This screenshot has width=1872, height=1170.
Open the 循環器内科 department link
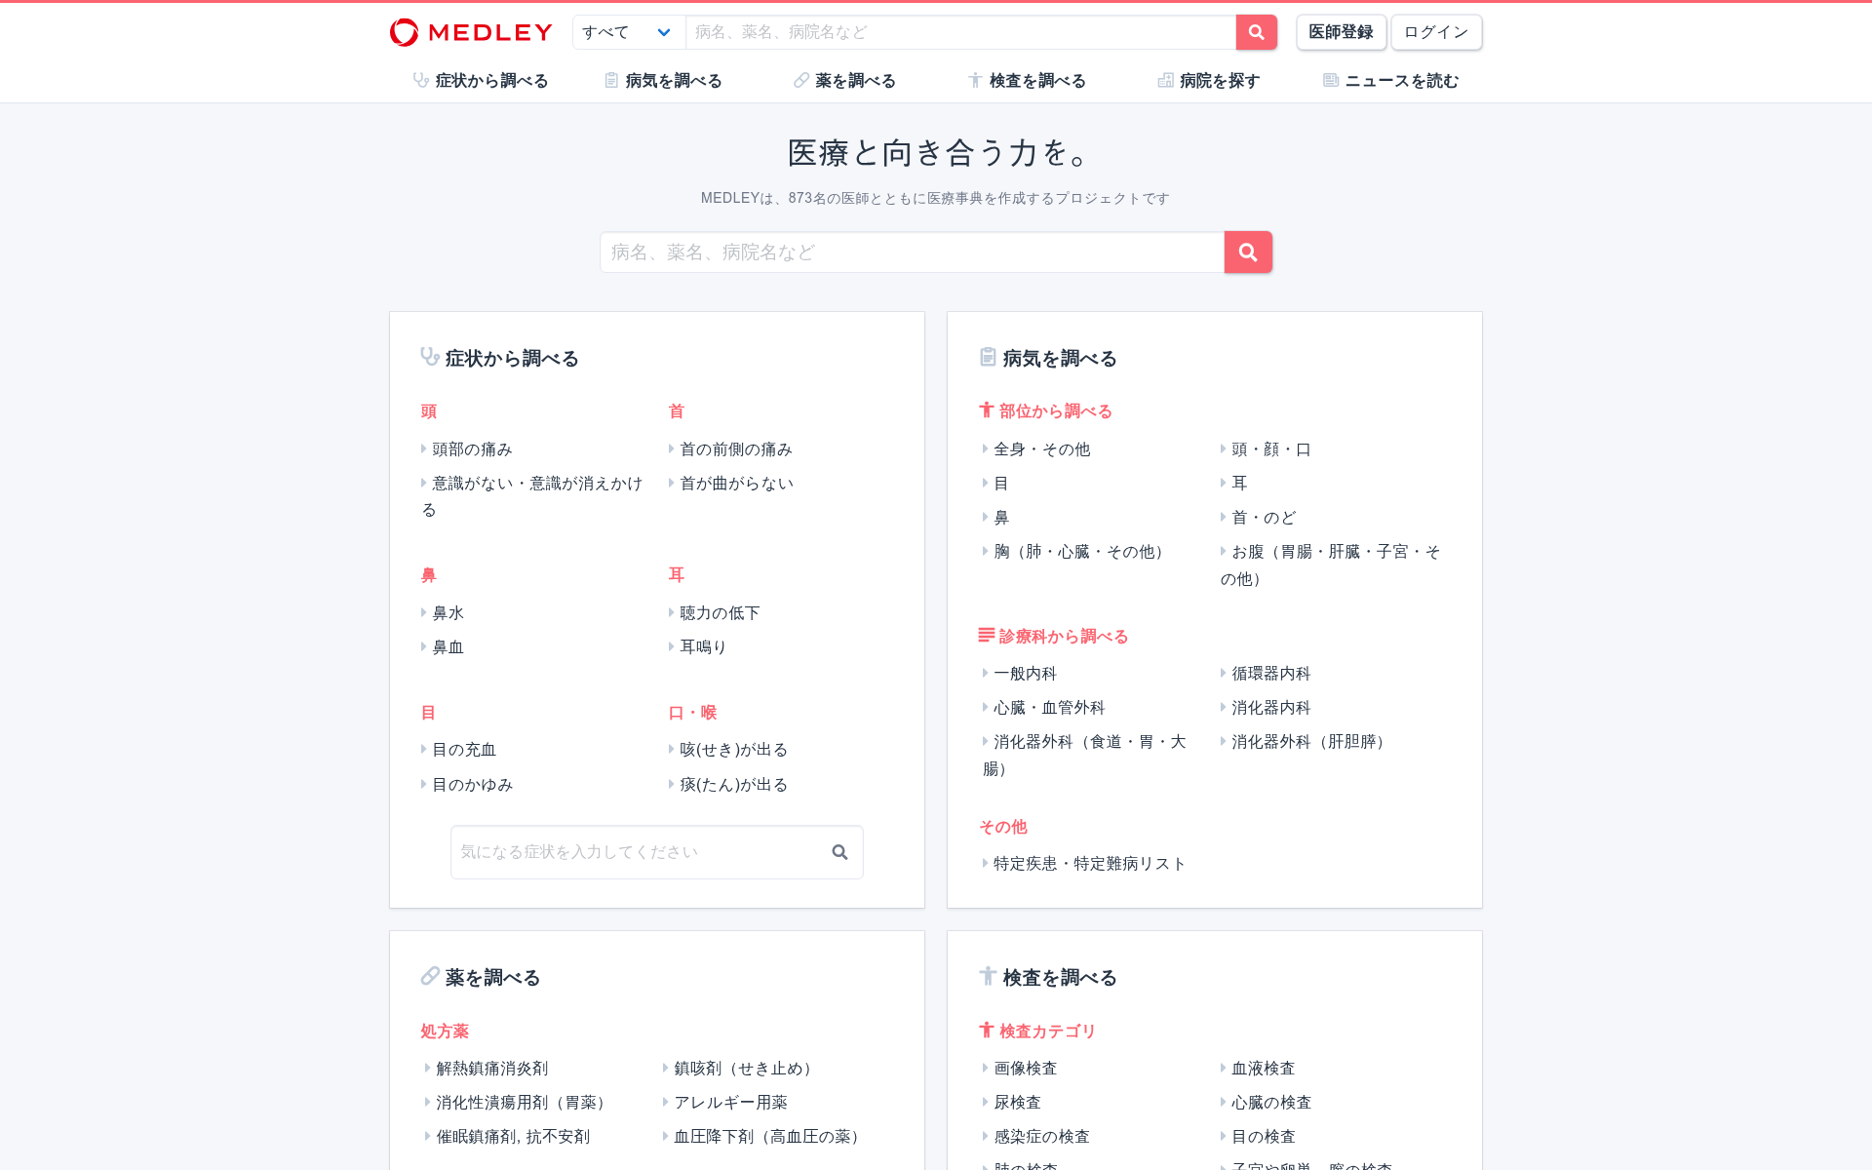click(x=1271, y=674)
